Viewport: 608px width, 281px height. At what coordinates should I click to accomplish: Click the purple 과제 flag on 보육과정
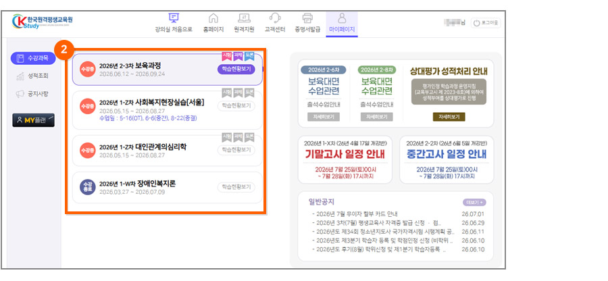[x=238, y=56]
